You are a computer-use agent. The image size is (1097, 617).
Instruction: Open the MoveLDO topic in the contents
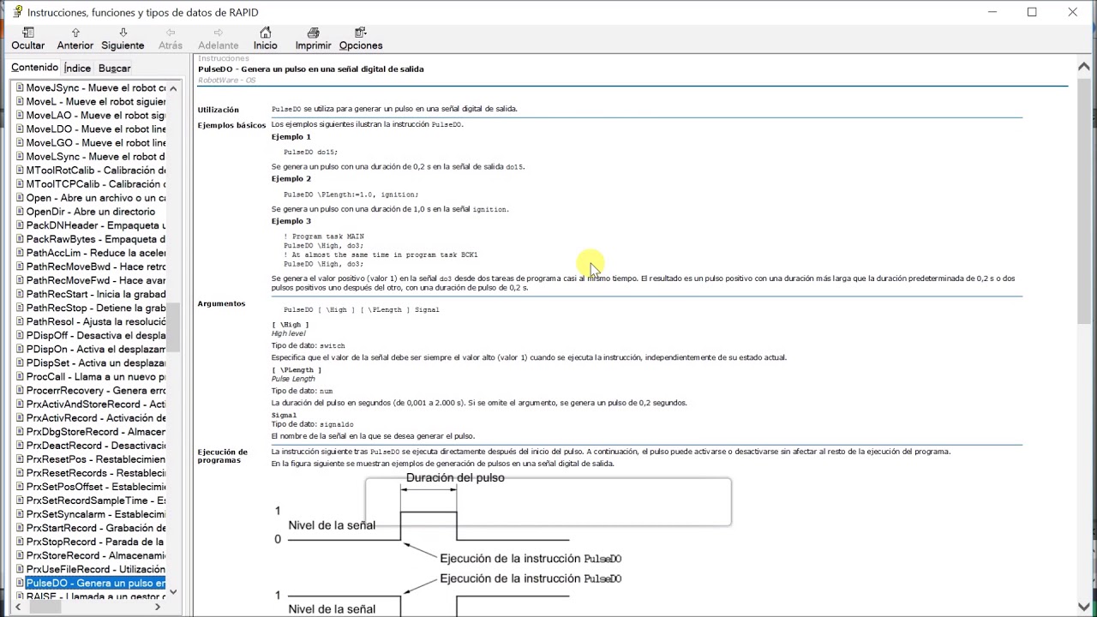tap(96, 129)
